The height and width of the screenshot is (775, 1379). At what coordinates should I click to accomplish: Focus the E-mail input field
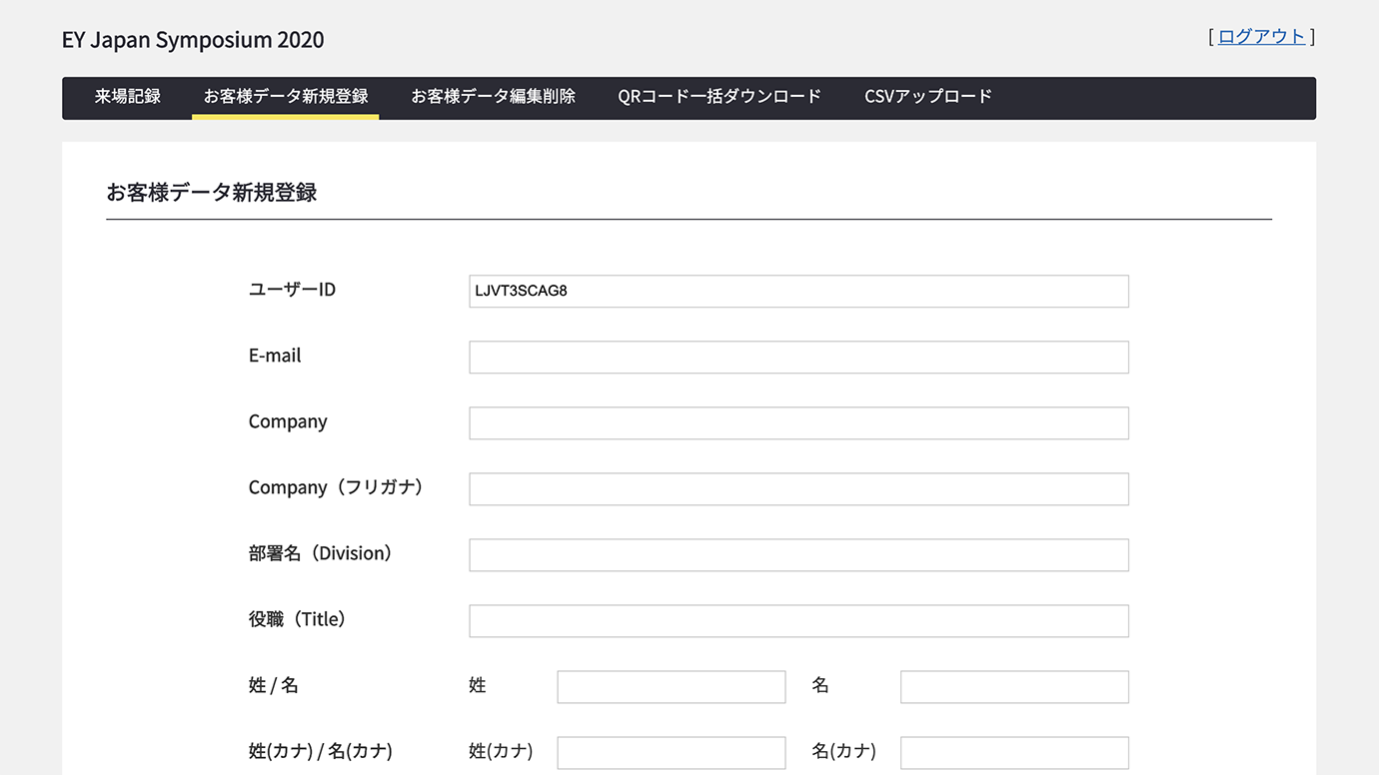tap(799, 358)
